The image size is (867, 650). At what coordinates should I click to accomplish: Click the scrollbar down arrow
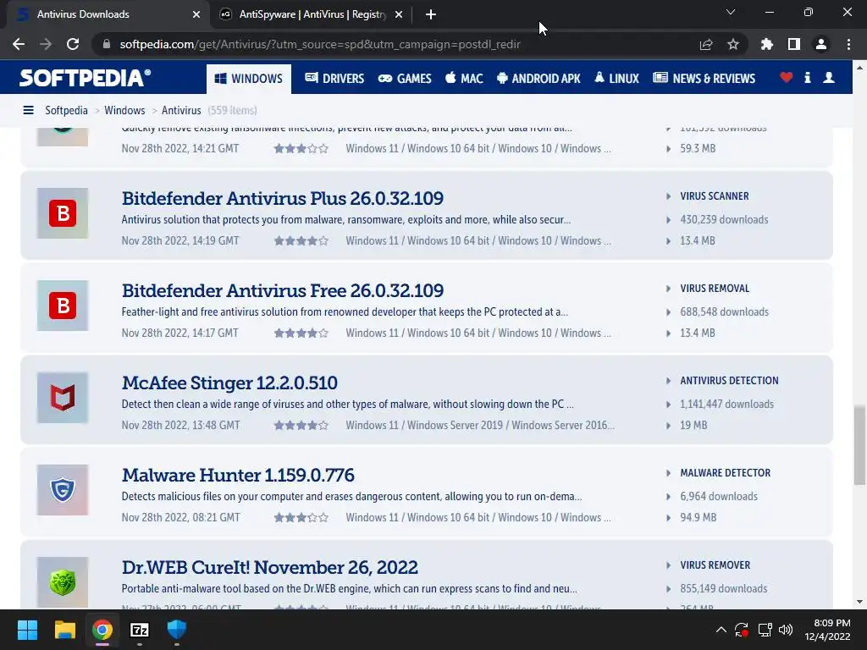click(859, 602)
